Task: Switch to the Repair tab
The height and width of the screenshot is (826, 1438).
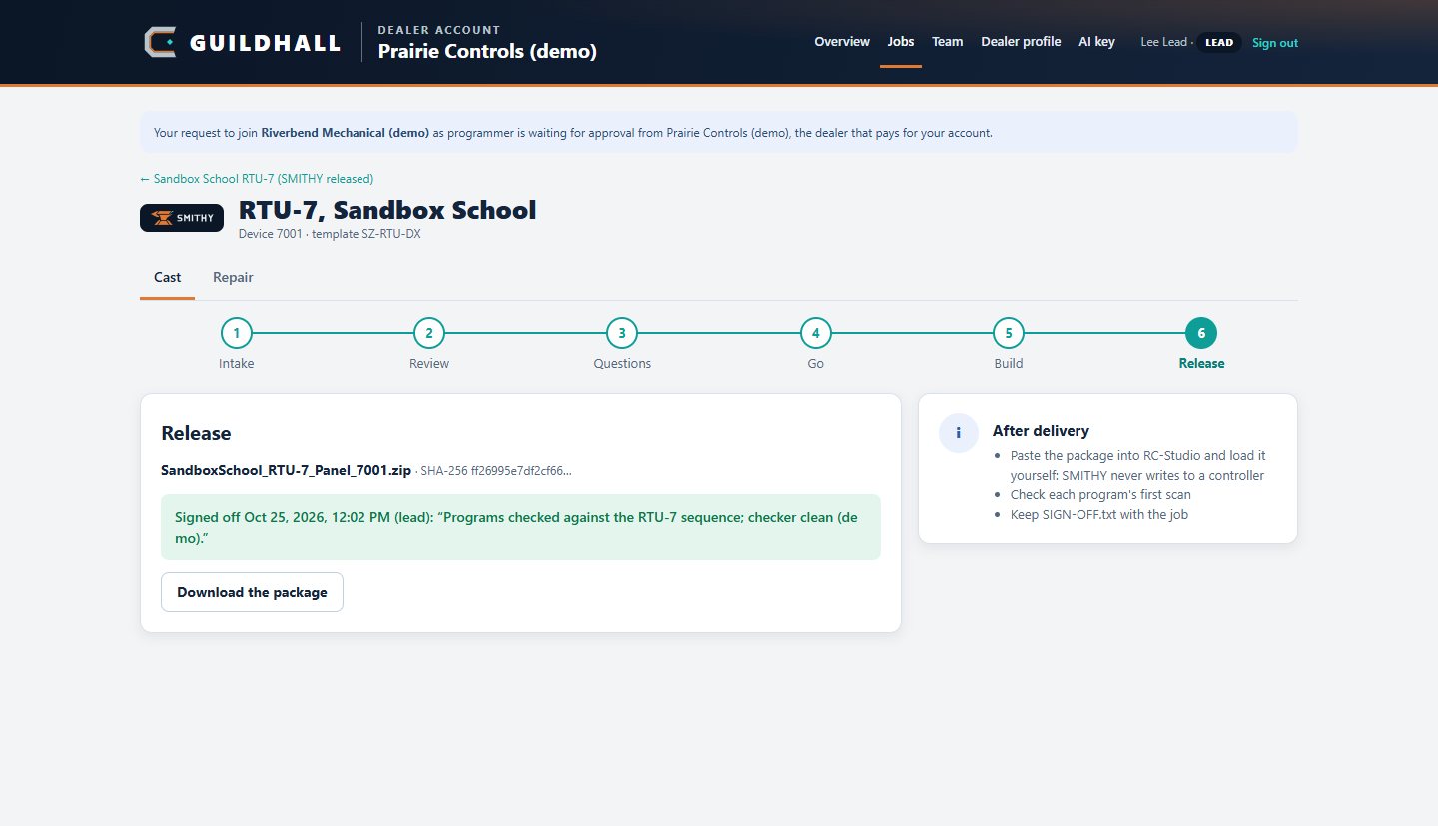Action: (233, 277)
